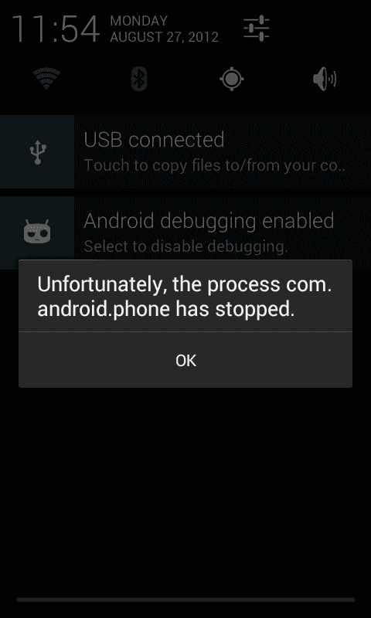Image resolution: width=371 pixels, height=618 pixels.
Task: Tap the weekday label MONDAY
Action: (x=139, y=21)
